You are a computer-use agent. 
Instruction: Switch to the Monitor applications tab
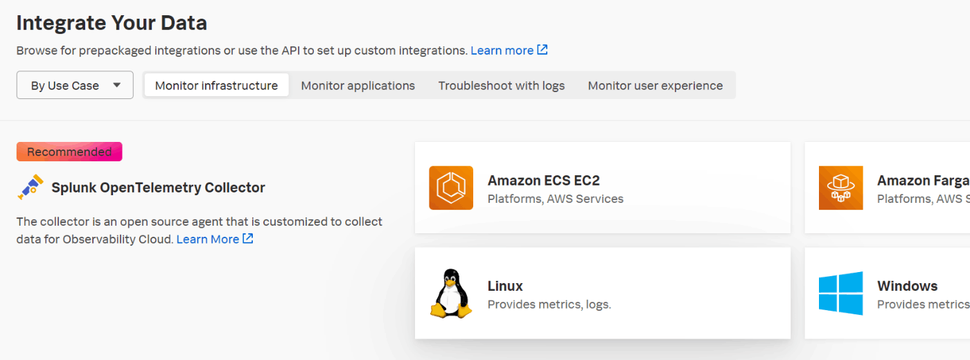[x=358, y=85]
